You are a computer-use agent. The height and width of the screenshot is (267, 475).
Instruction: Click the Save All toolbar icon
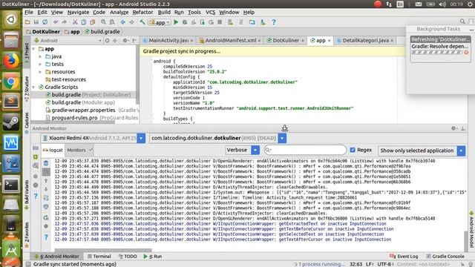(x=36, y=22)
